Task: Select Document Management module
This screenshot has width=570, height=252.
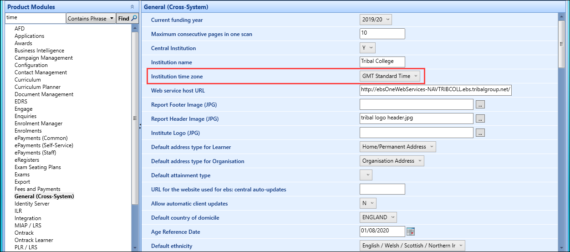Action: click(x=44, y=94)
